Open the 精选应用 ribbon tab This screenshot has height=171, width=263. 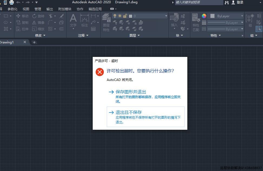[95, 9]
